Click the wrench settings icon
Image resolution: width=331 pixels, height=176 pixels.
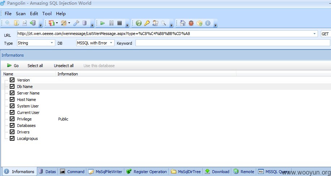(76, 23)
